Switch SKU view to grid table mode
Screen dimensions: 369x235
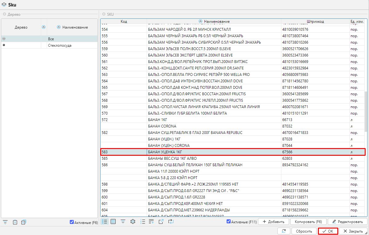click(113, 221)
